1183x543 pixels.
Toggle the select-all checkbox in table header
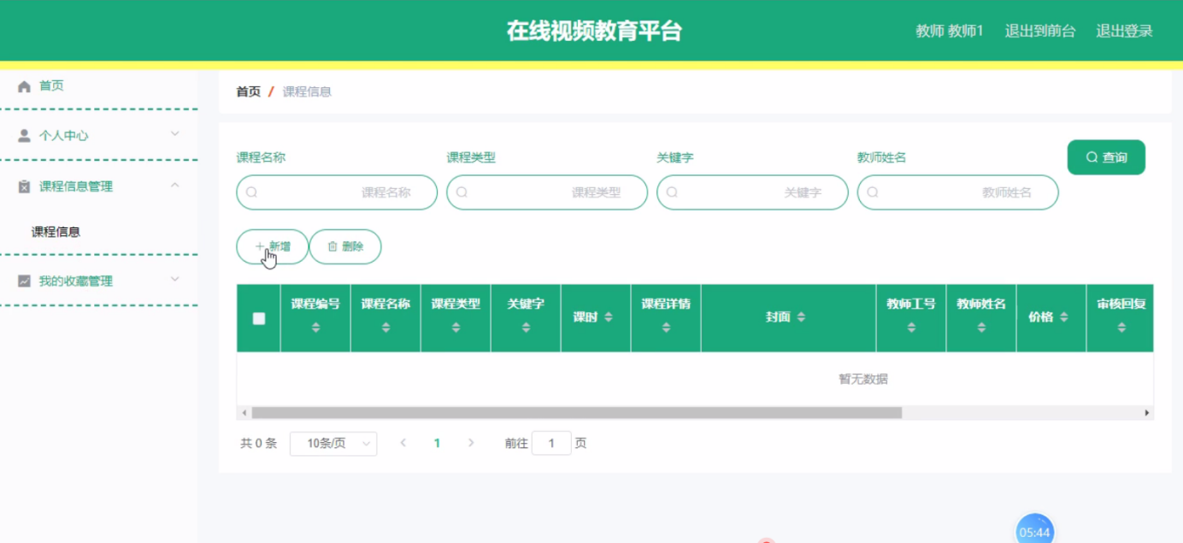259,318
